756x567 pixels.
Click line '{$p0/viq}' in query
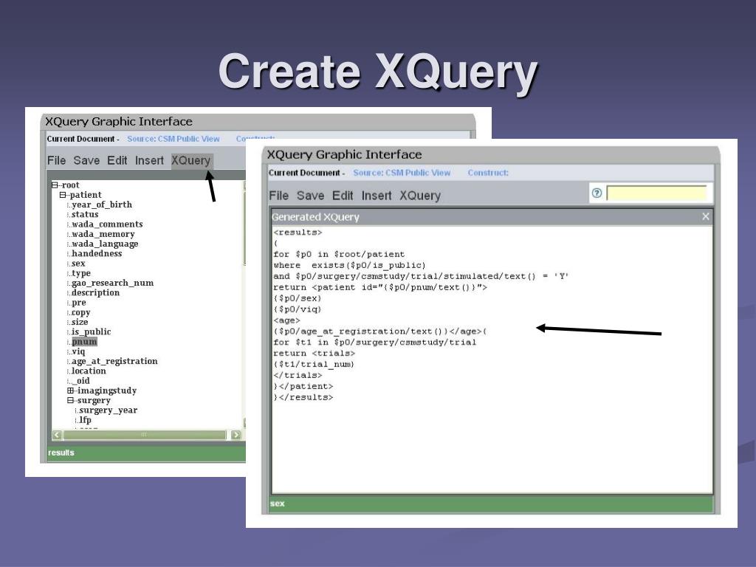(x=298, y=309)
